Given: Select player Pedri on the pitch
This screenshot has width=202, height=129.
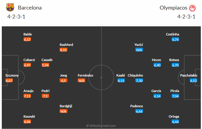Looking at the screenshot, I should tap(46, 91).
